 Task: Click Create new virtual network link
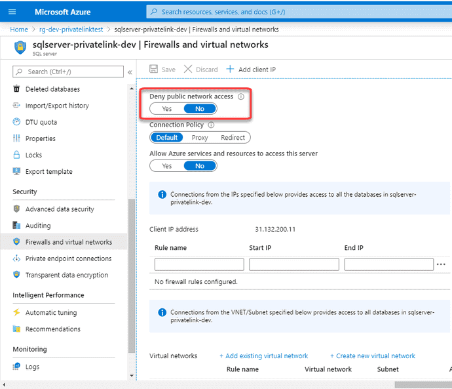click(x=373, y=356)
